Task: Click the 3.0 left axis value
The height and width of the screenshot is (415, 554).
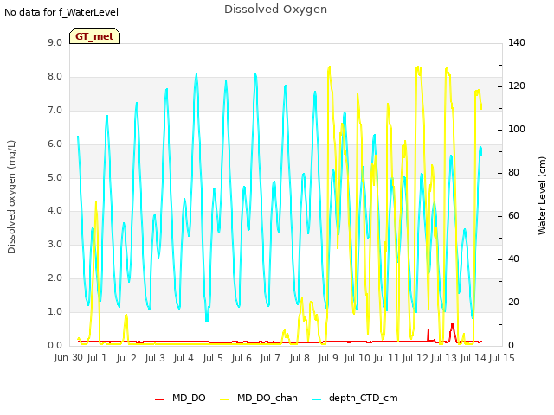Action: (55, 244)
